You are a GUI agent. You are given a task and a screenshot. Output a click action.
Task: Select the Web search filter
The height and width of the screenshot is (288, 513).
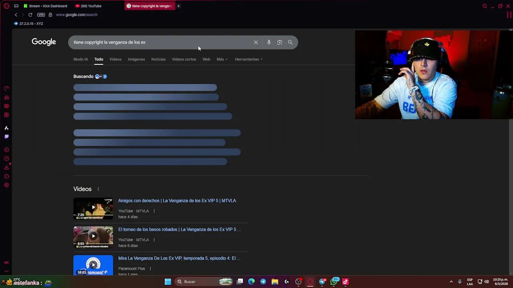pos(206,59)
